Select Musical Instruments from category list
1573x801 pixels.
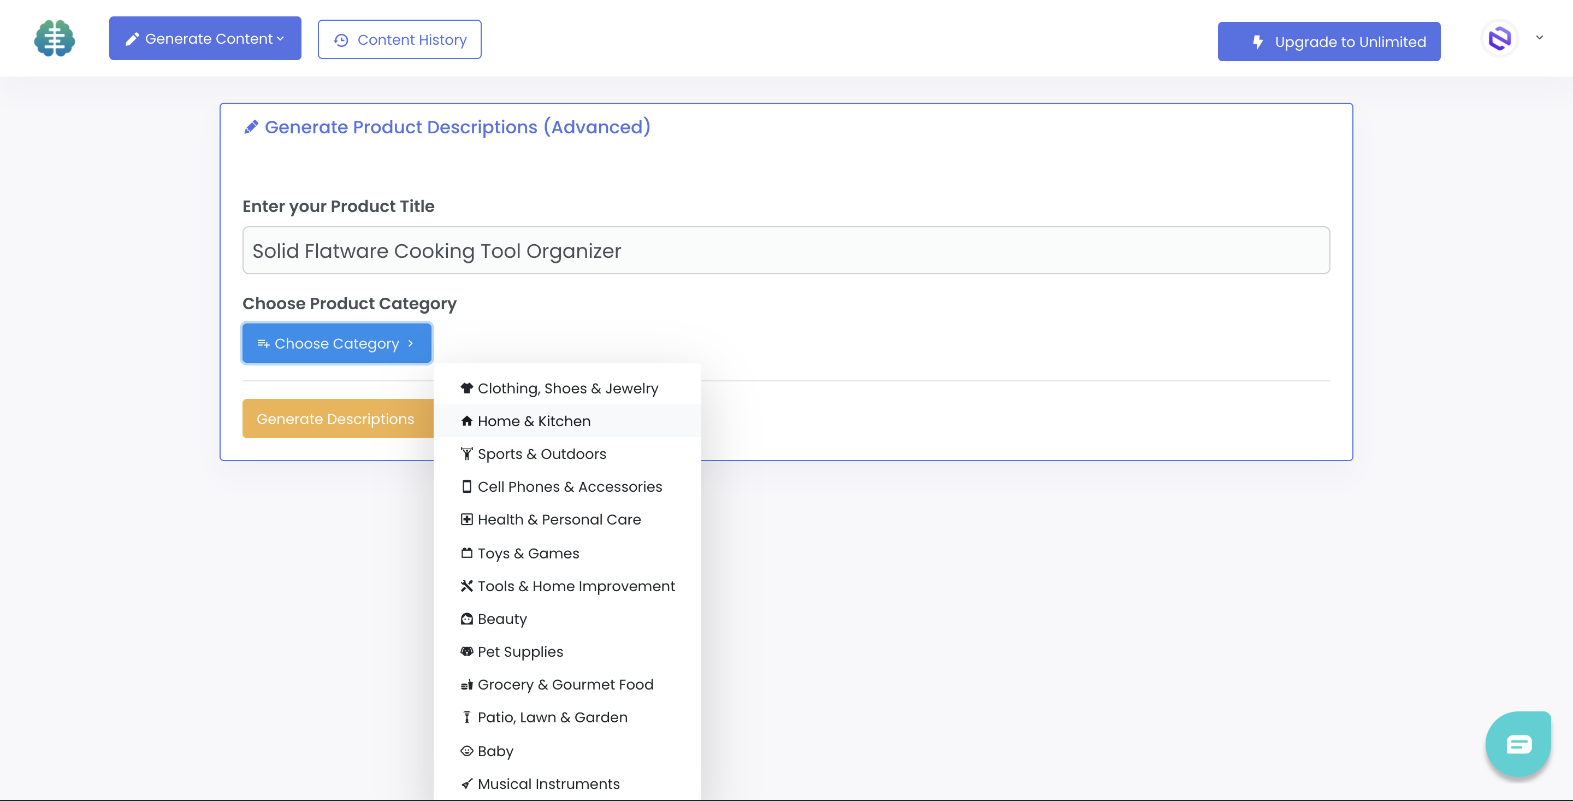pos(548,784)
